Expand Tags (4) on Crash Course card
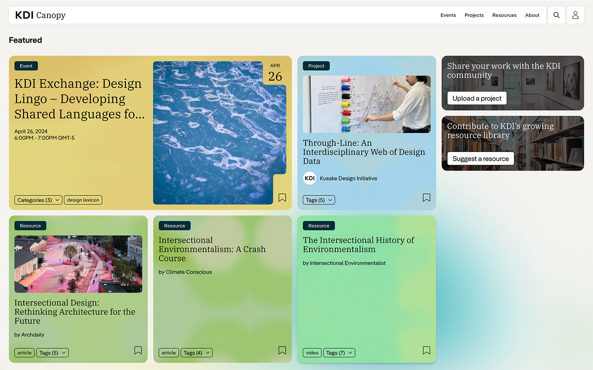The height and width of the screenshot is (370, 593). coord(196,353)
